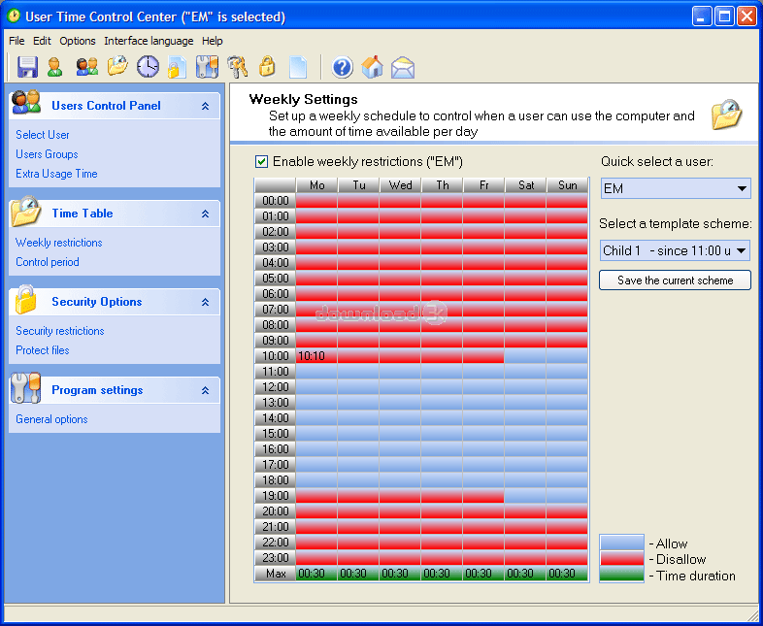Click the Sat column header

pyautogui.click(x=525, y=185)
